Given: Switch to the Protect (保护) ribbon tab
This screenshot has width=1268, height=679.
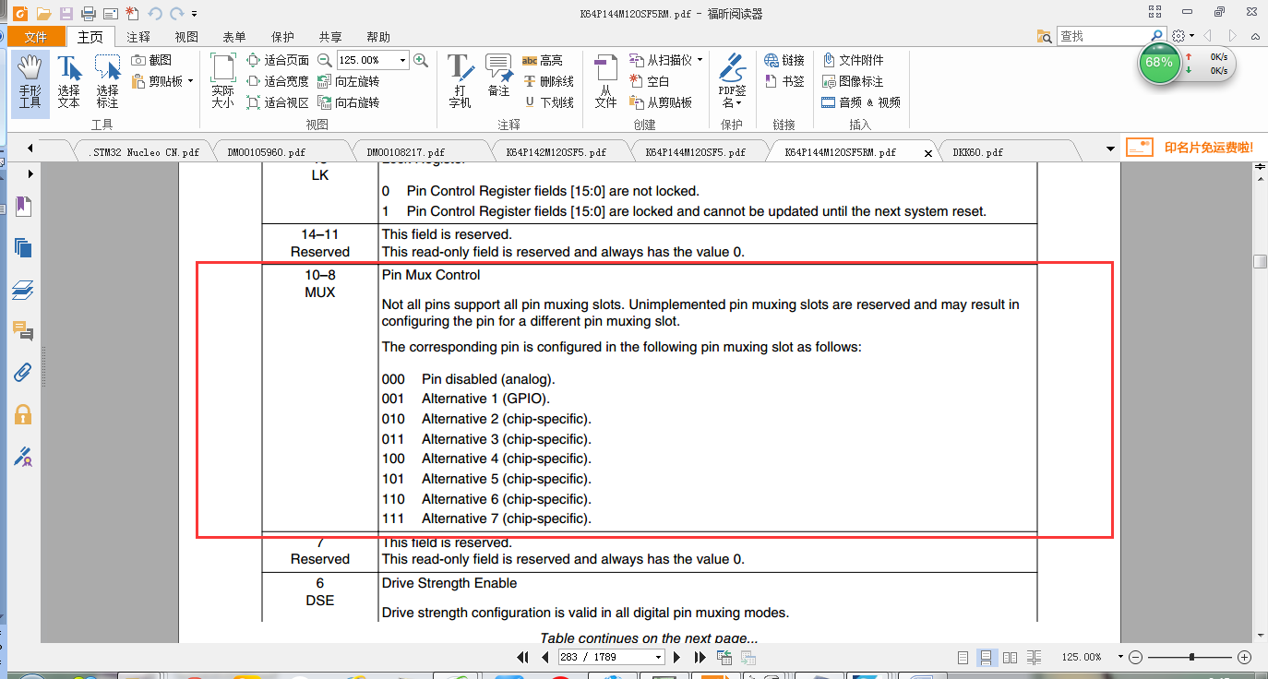Looking at the screenshot, I should coord(282,37).
